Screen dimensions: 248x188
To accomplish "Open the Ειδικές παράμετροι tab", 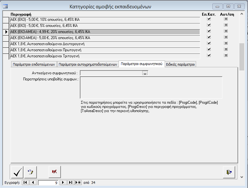I will tap(180, 64).
